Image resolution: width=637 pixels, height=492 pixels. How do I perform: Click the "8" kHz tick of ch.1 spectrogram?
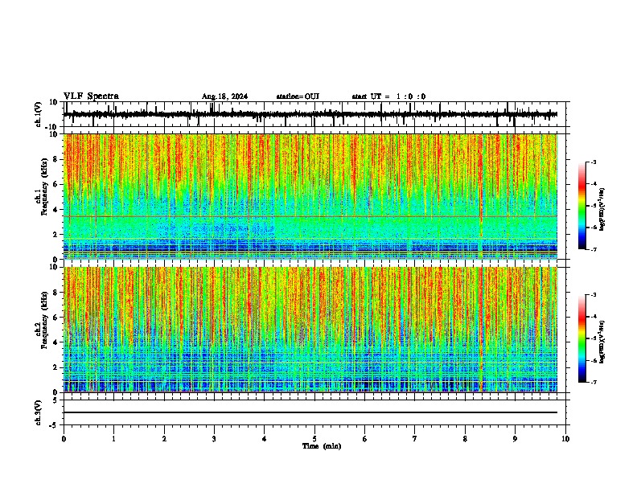point(57,159)
